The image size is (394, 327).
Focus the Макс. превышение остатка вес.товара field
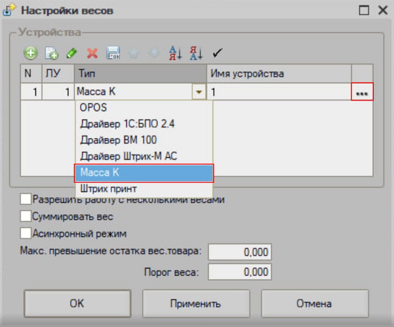[240, 252]
